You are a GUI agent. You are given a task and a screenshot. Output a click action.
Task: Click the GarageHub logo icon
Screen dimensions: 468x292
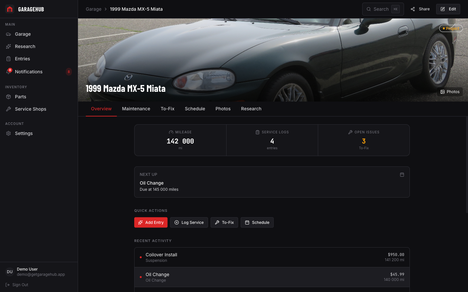10,9
